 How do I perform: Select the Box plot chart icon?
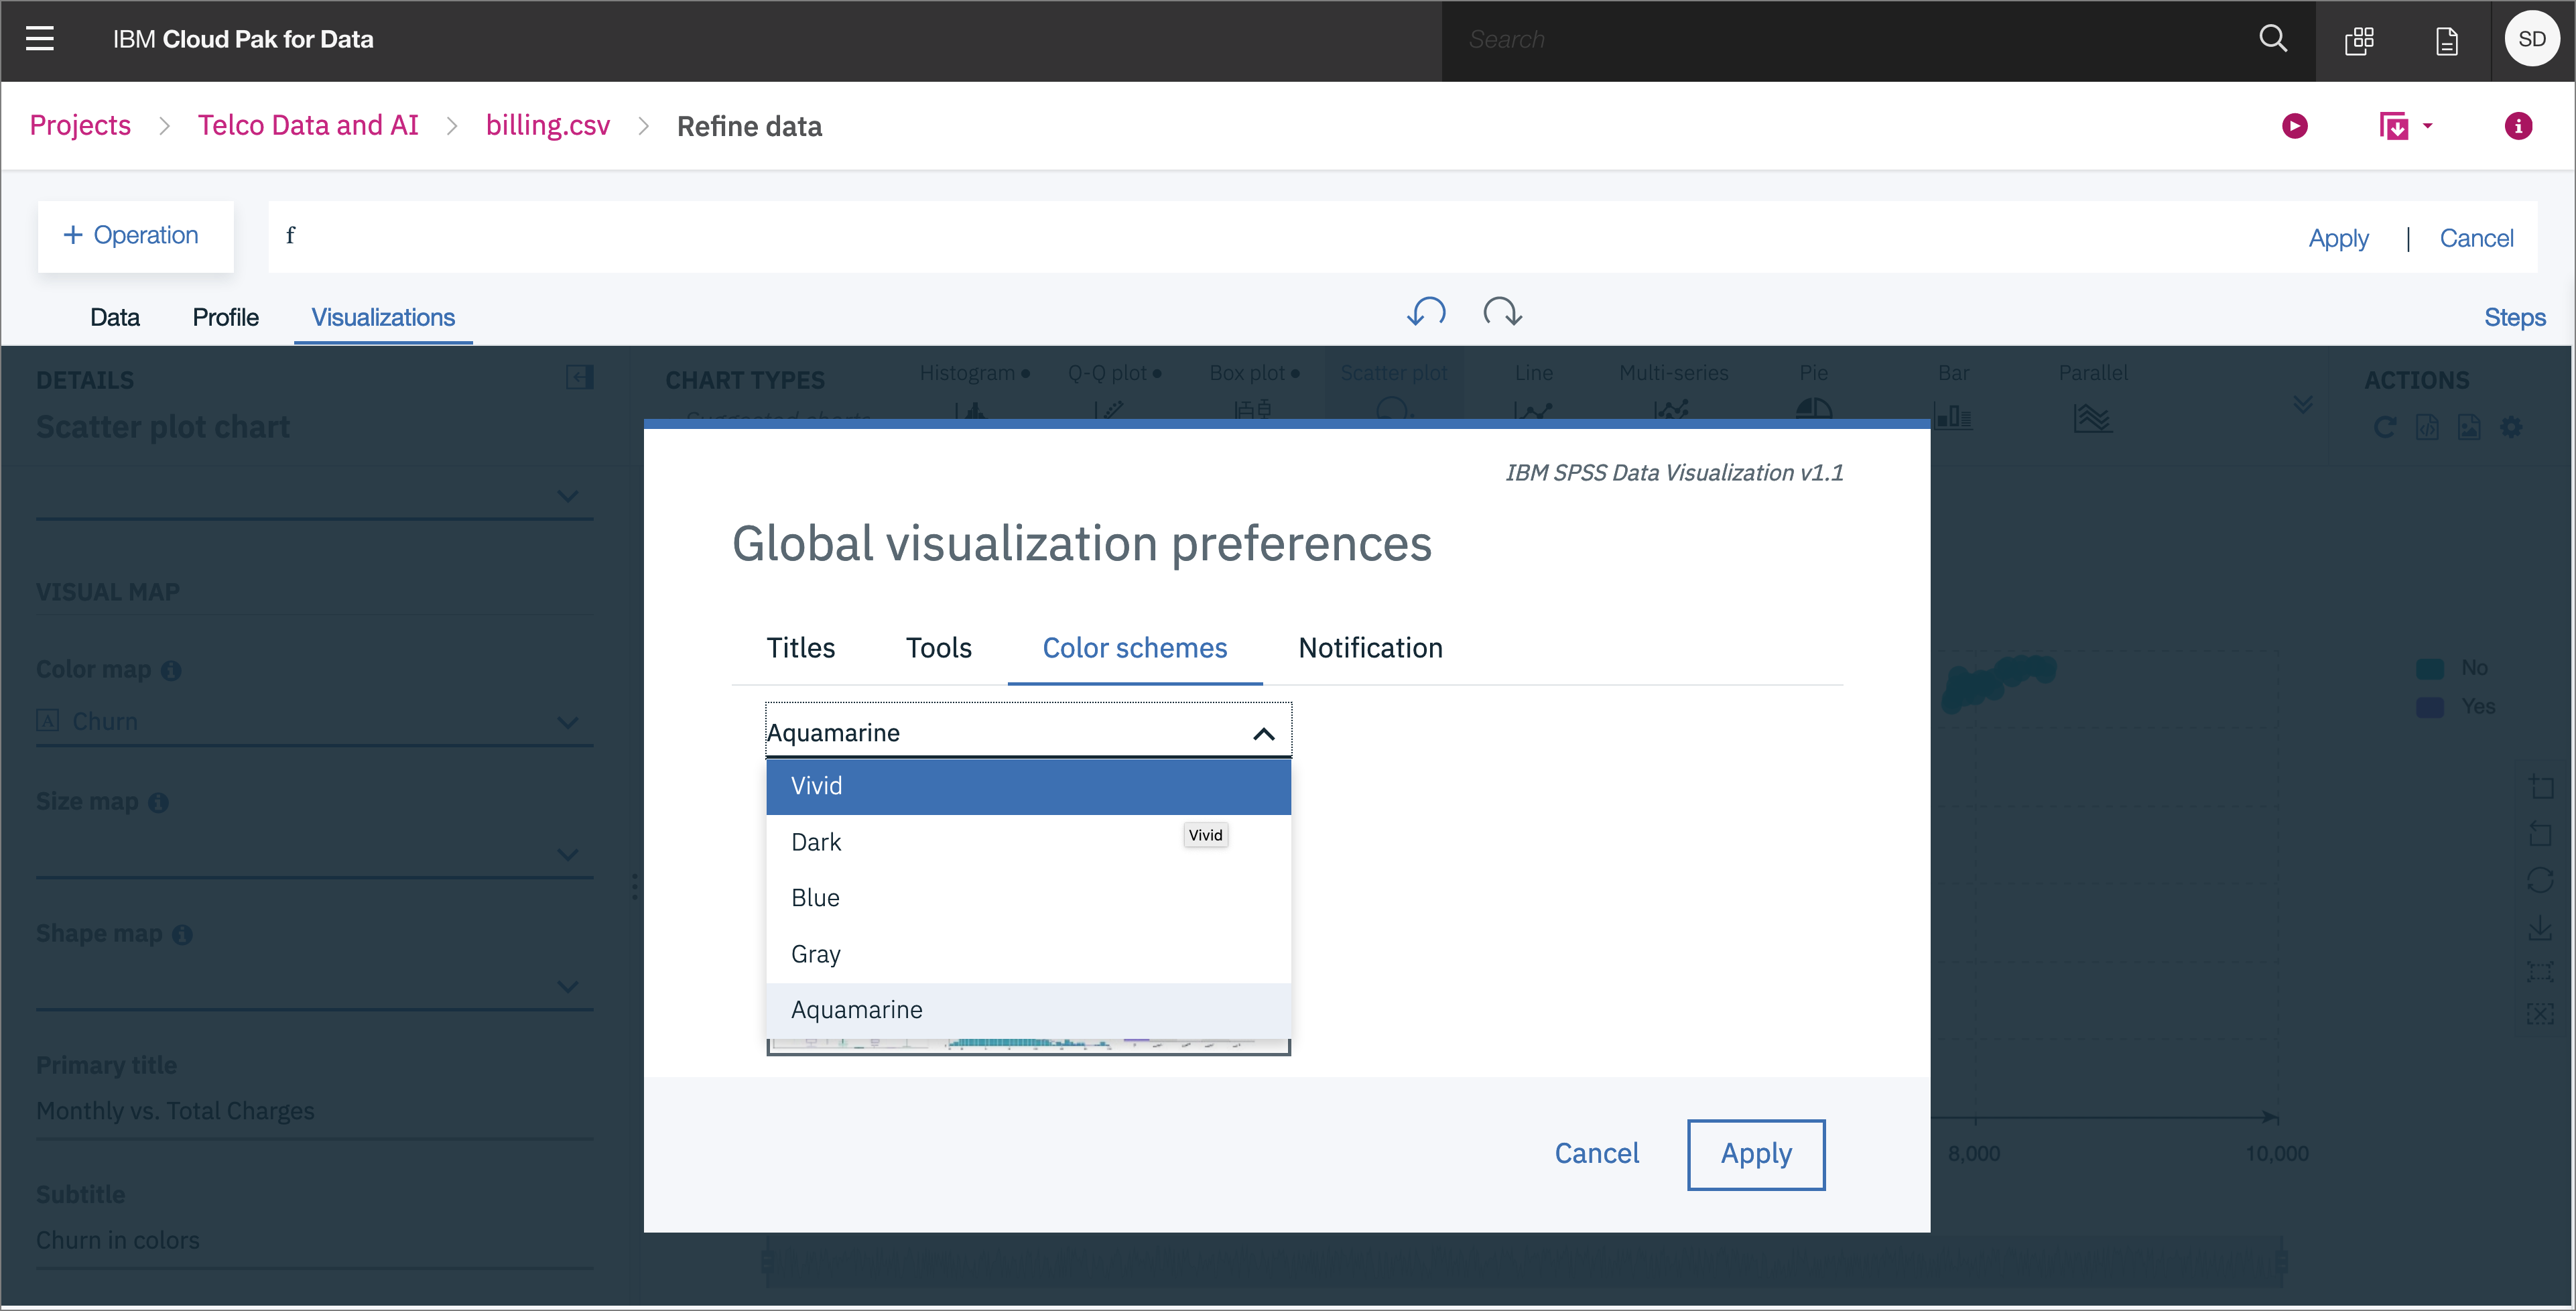pyautogui.click(x=1252, y=409)
